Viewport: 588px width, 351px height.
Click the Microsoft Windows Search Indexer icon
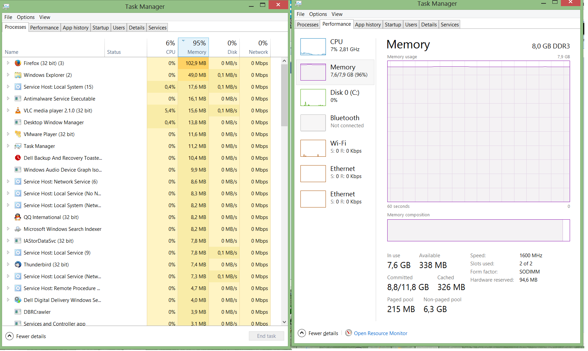[x=18, y=229]
